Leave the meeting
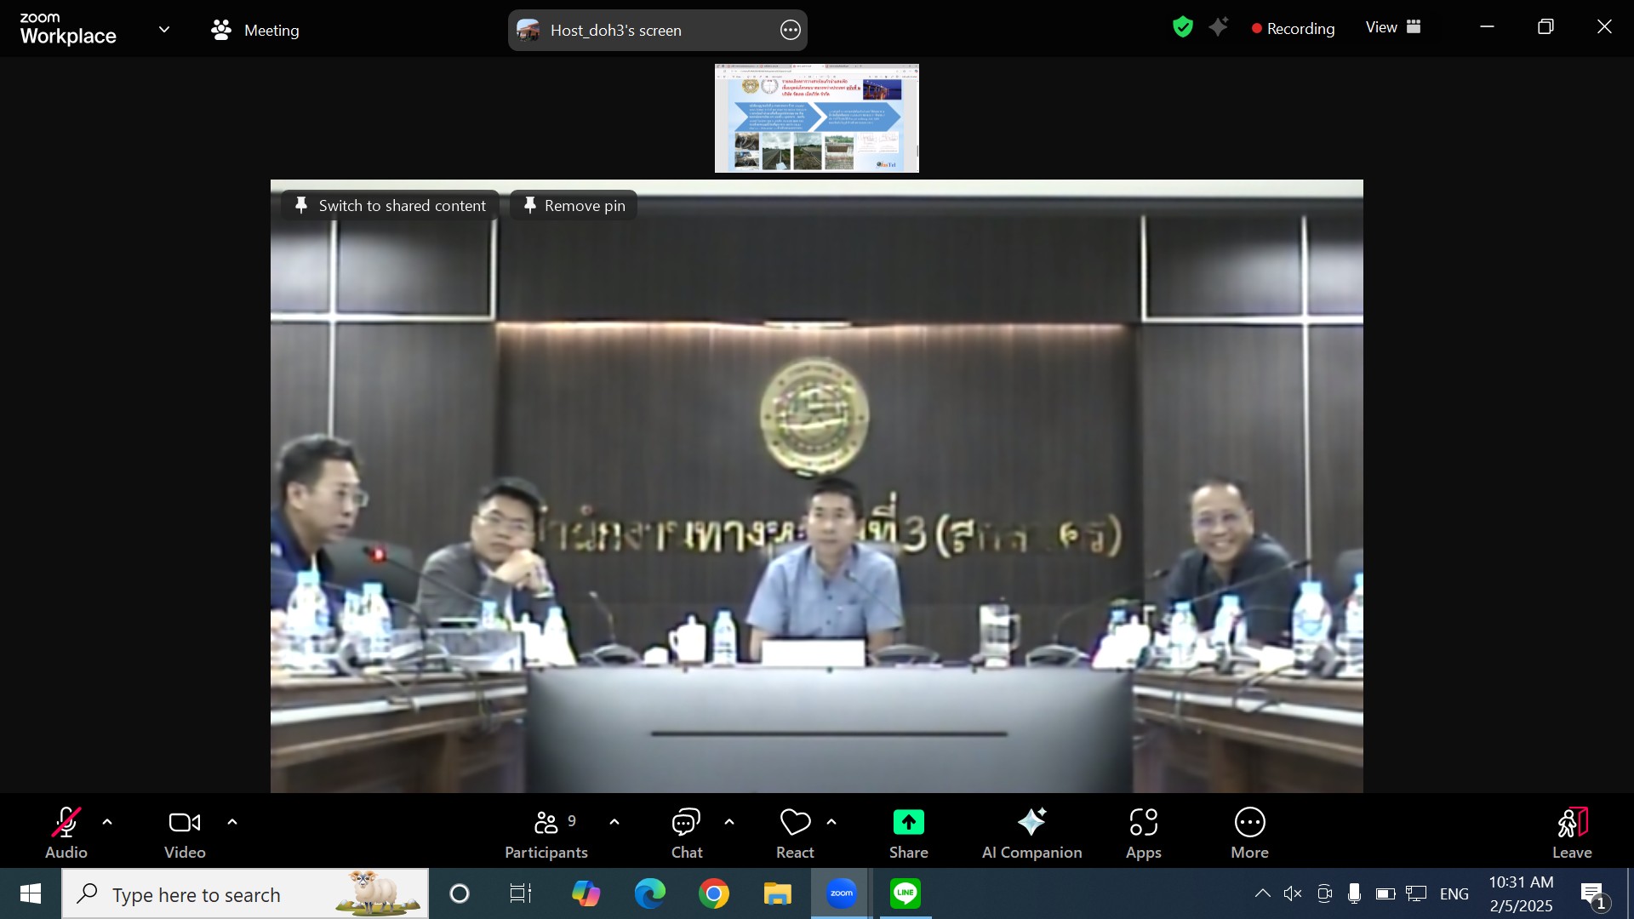Image resolution: width=1634 pixels, height=919 pixels. [x=1571, y=832]
